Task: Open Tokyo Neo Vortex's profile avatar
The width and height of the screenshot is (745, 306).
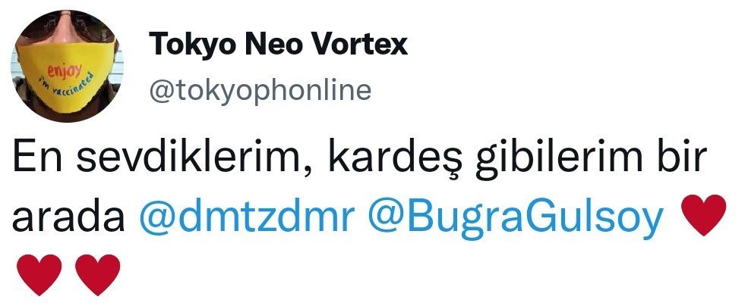Action: (x=67, y=66)
